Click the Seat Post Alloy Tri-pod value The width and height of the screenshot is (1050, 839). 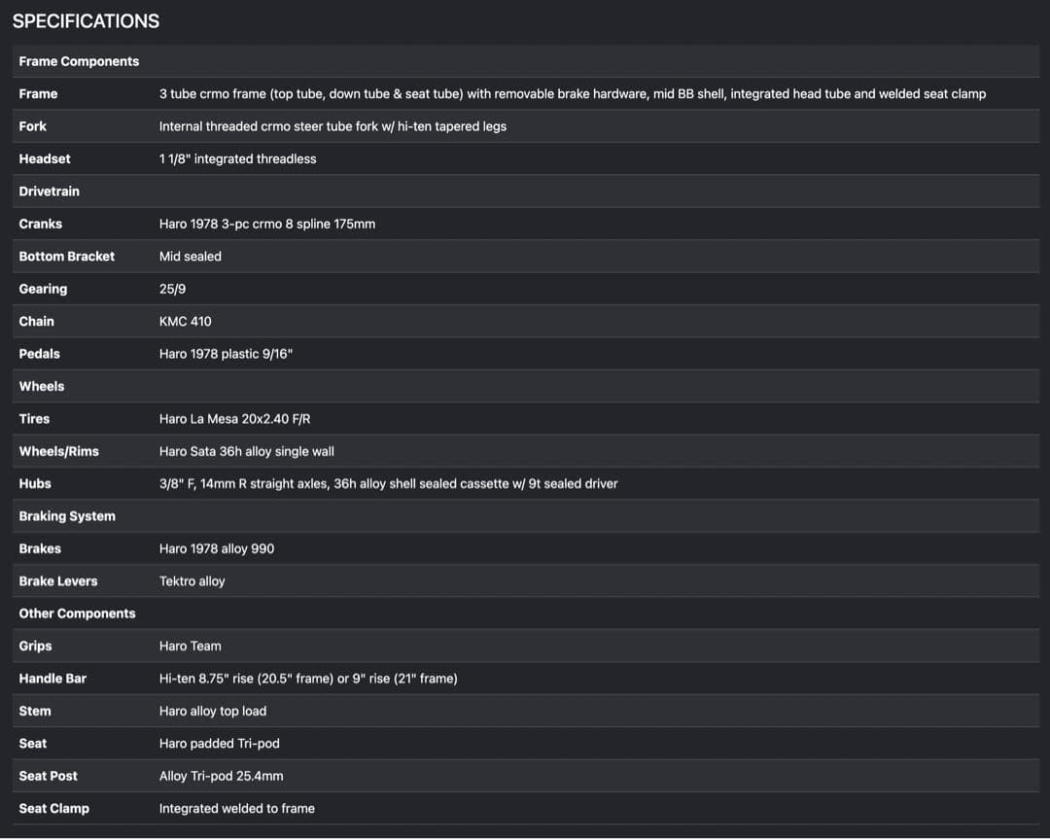pos(221,776)
